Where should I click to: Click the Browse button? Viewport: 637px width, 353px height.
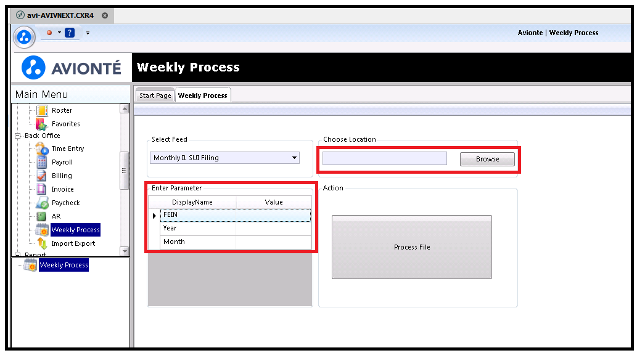tap(487, 159)
